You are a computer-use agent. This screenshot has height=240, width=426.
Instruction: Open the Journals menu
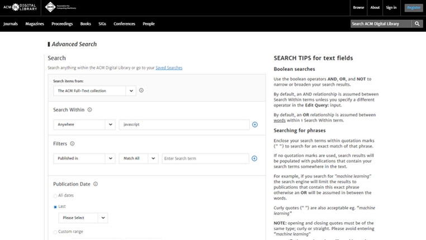point(11,24)
